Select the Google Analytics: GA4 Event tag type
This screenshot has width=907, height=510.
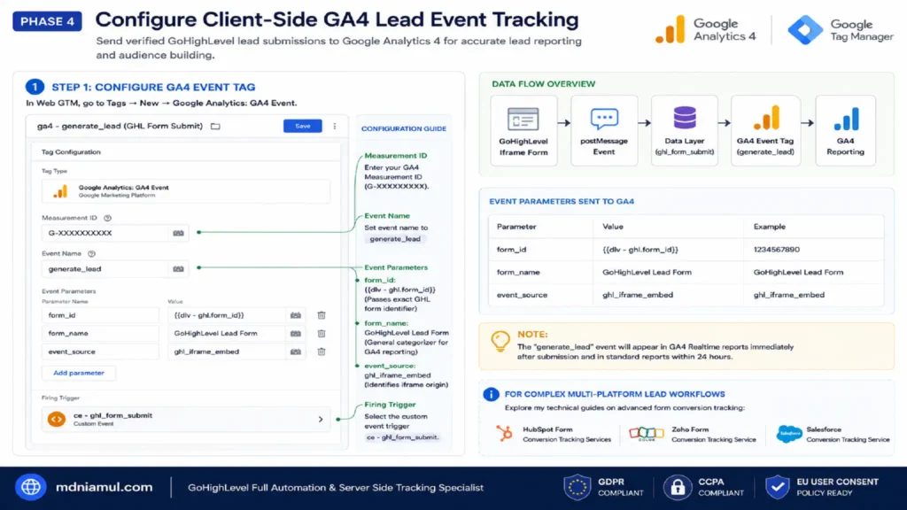pyautogui.click(x=186, y=191)
